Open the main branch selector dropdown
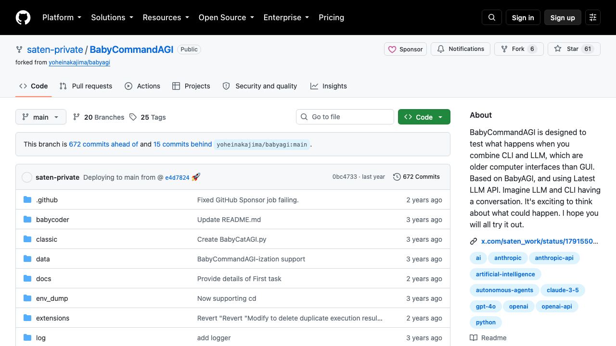 (x=41, y=117)
